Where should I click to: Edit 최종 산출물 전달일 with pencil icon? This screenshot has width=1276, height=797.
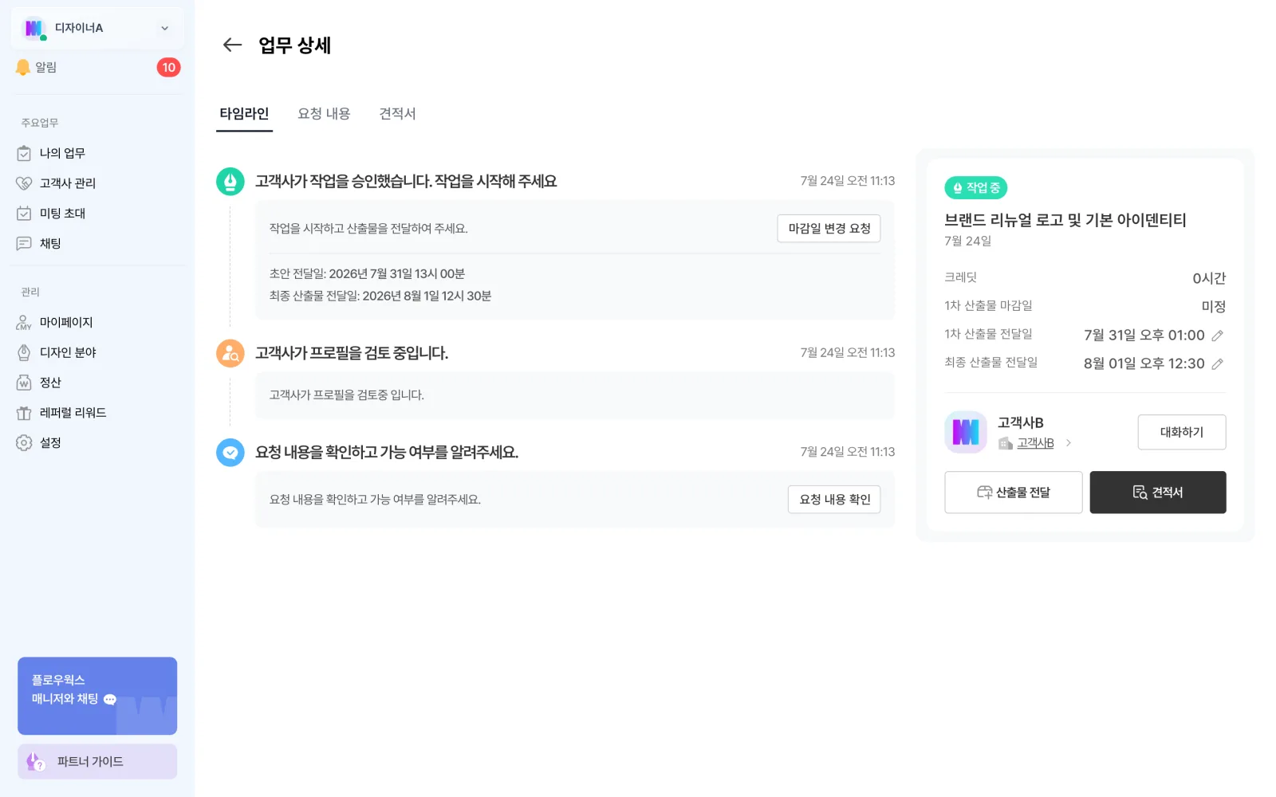(x=1217, y=364)
